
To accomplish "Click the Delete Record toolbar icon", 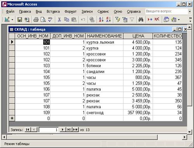I will point(157,20).
